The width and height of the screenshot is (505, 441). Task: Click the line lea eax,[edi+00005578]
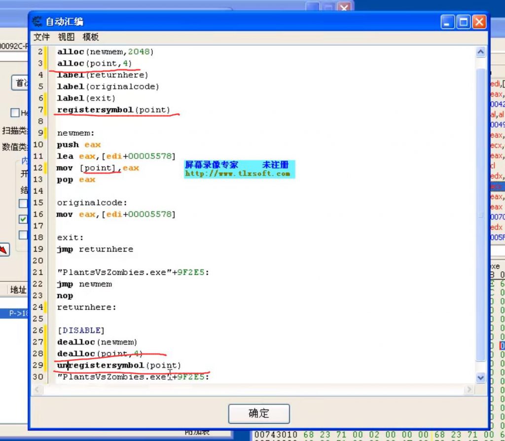[x=116, y=156]
